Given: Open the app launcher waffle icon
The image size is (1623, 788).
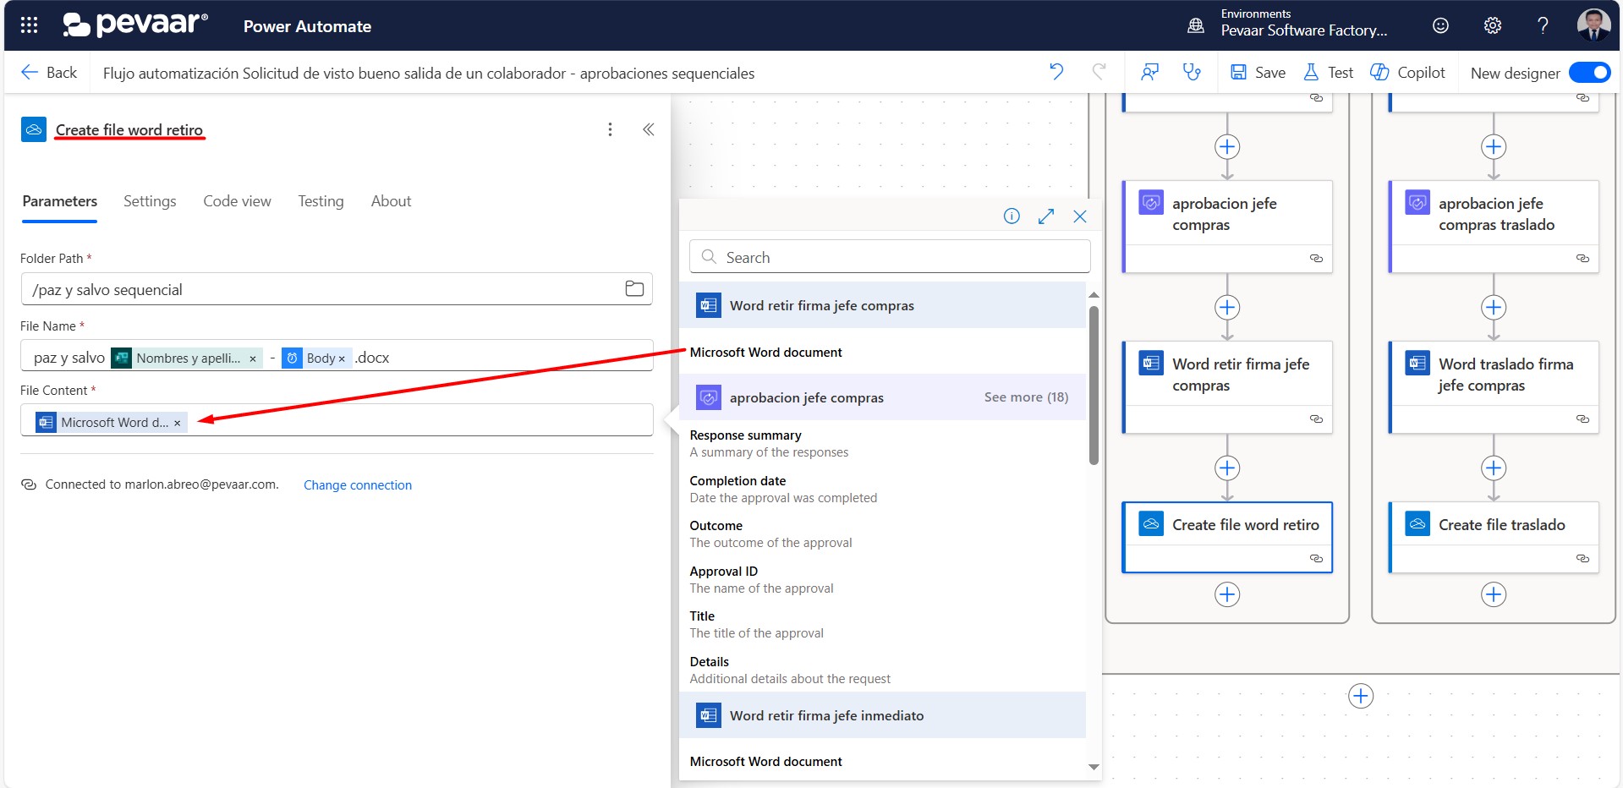Looking at the screenshot, I should [x=29, y=25].
